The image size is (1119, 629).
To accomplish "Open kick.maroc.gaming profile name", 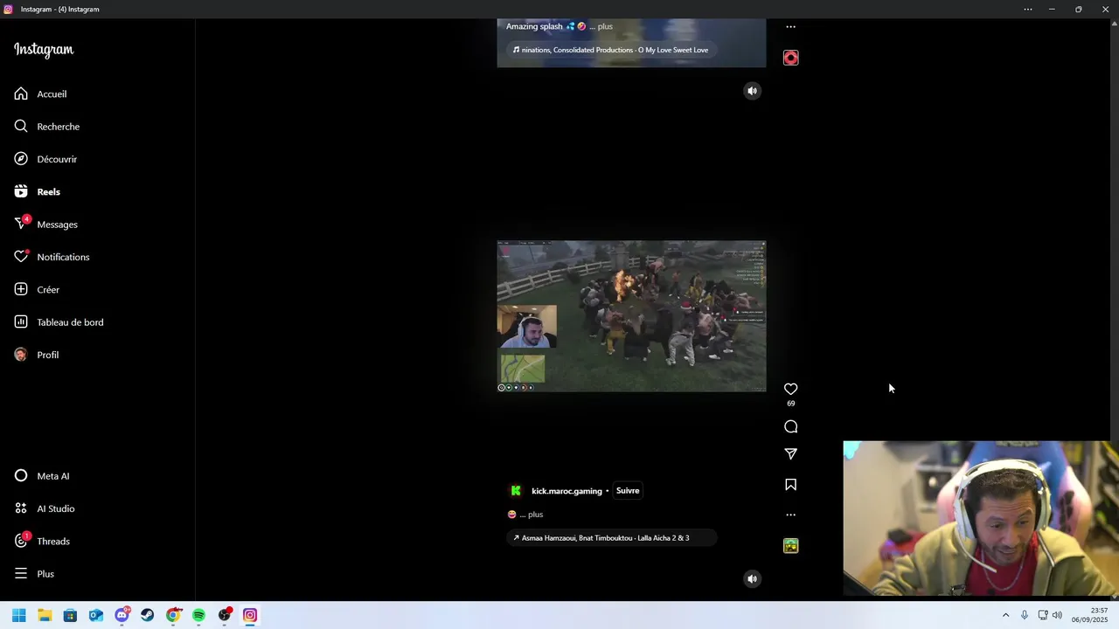I will pyautogui.click(x=566, y=491).
